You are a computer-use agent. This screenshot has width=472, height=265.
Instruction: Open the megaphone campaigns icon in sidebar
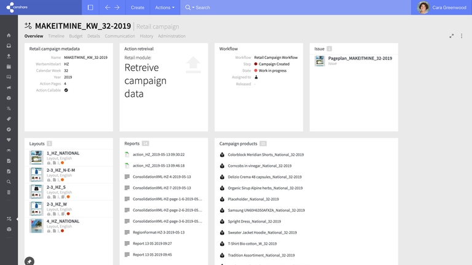(x=9, y=88)
